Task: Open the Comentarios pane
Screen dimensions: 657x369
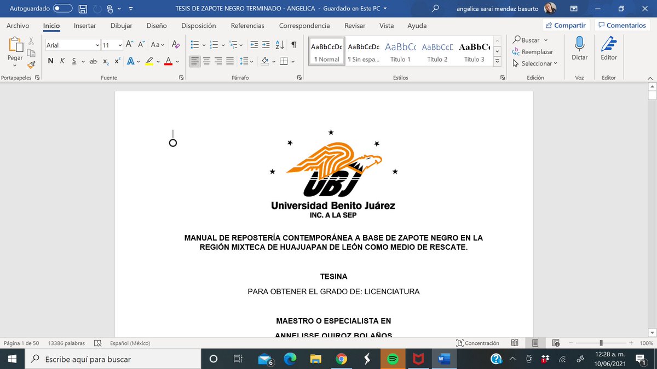Action: [x=622, y=25]
